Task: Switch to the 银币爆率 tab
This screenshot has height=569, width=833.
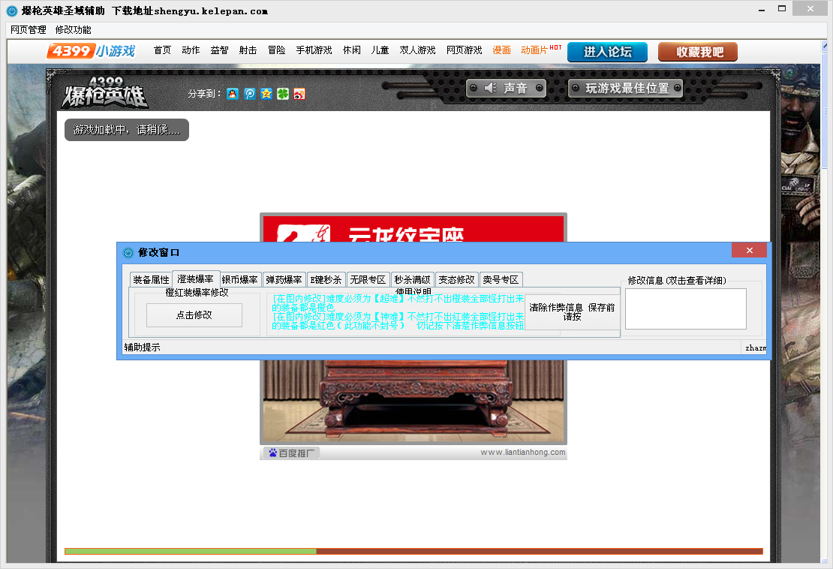Action: pos(239,279)
